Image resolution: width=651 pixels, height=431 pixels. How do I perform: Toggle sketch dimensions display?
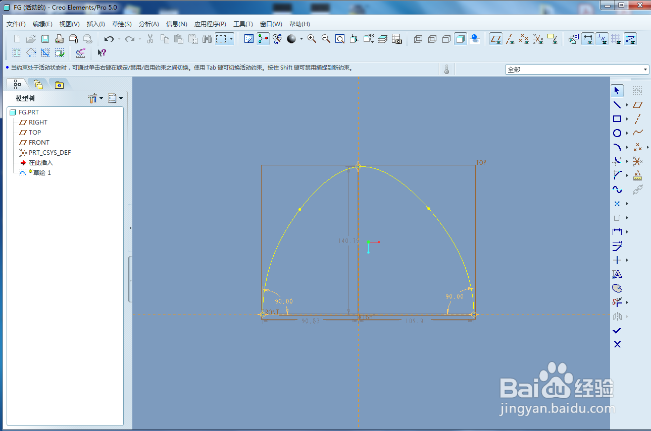pos(588,39)
